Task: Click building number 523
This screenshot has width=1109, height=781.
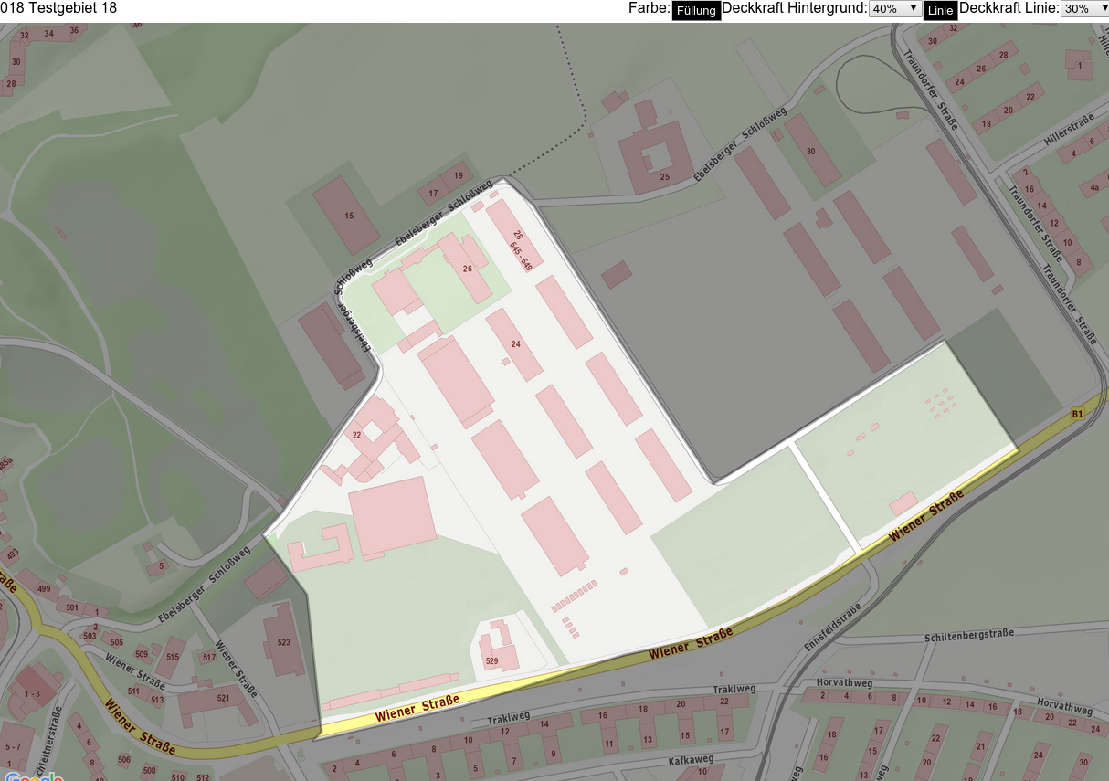Action: (x=284, y=642)
